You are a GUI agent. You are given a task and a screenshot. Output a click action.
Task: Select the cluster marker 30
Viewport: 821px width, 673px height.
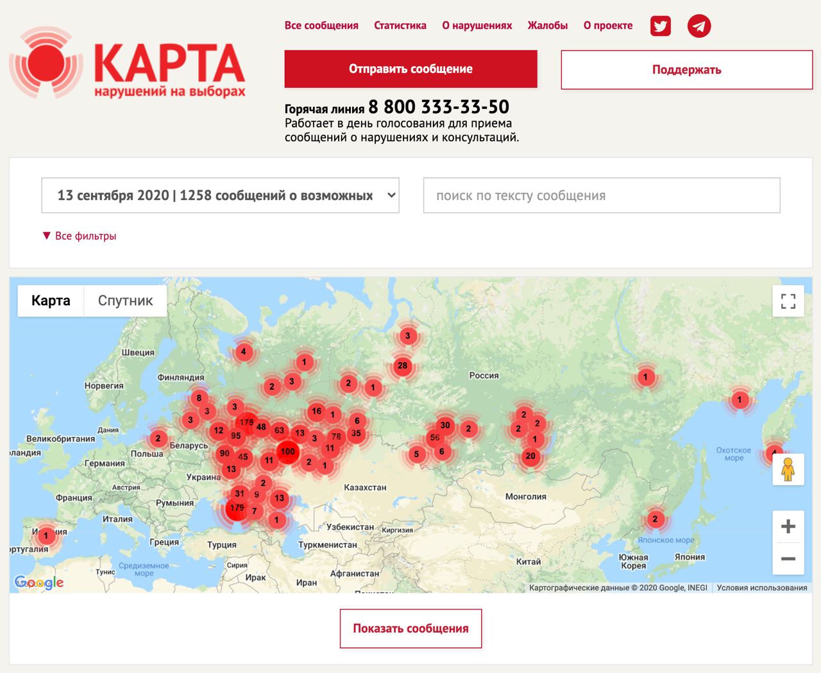click(445, 425)
